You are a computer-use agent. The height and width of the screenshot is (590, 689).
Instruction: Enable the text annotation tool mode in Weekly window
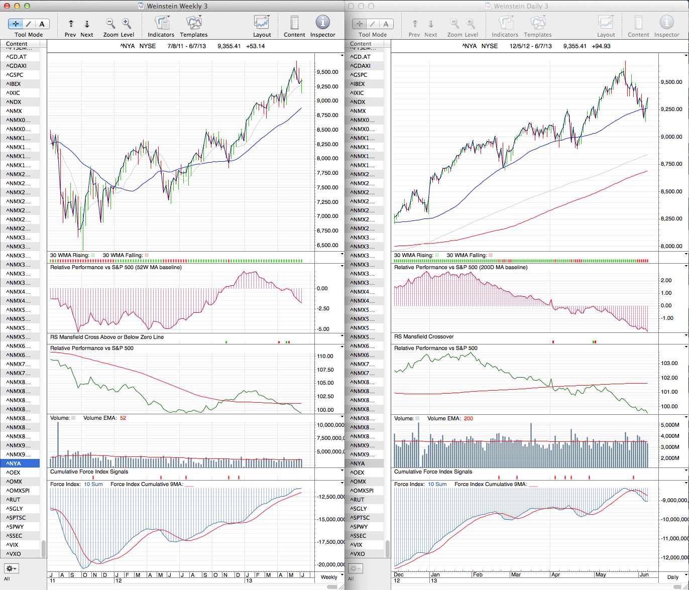coord(42,24)
